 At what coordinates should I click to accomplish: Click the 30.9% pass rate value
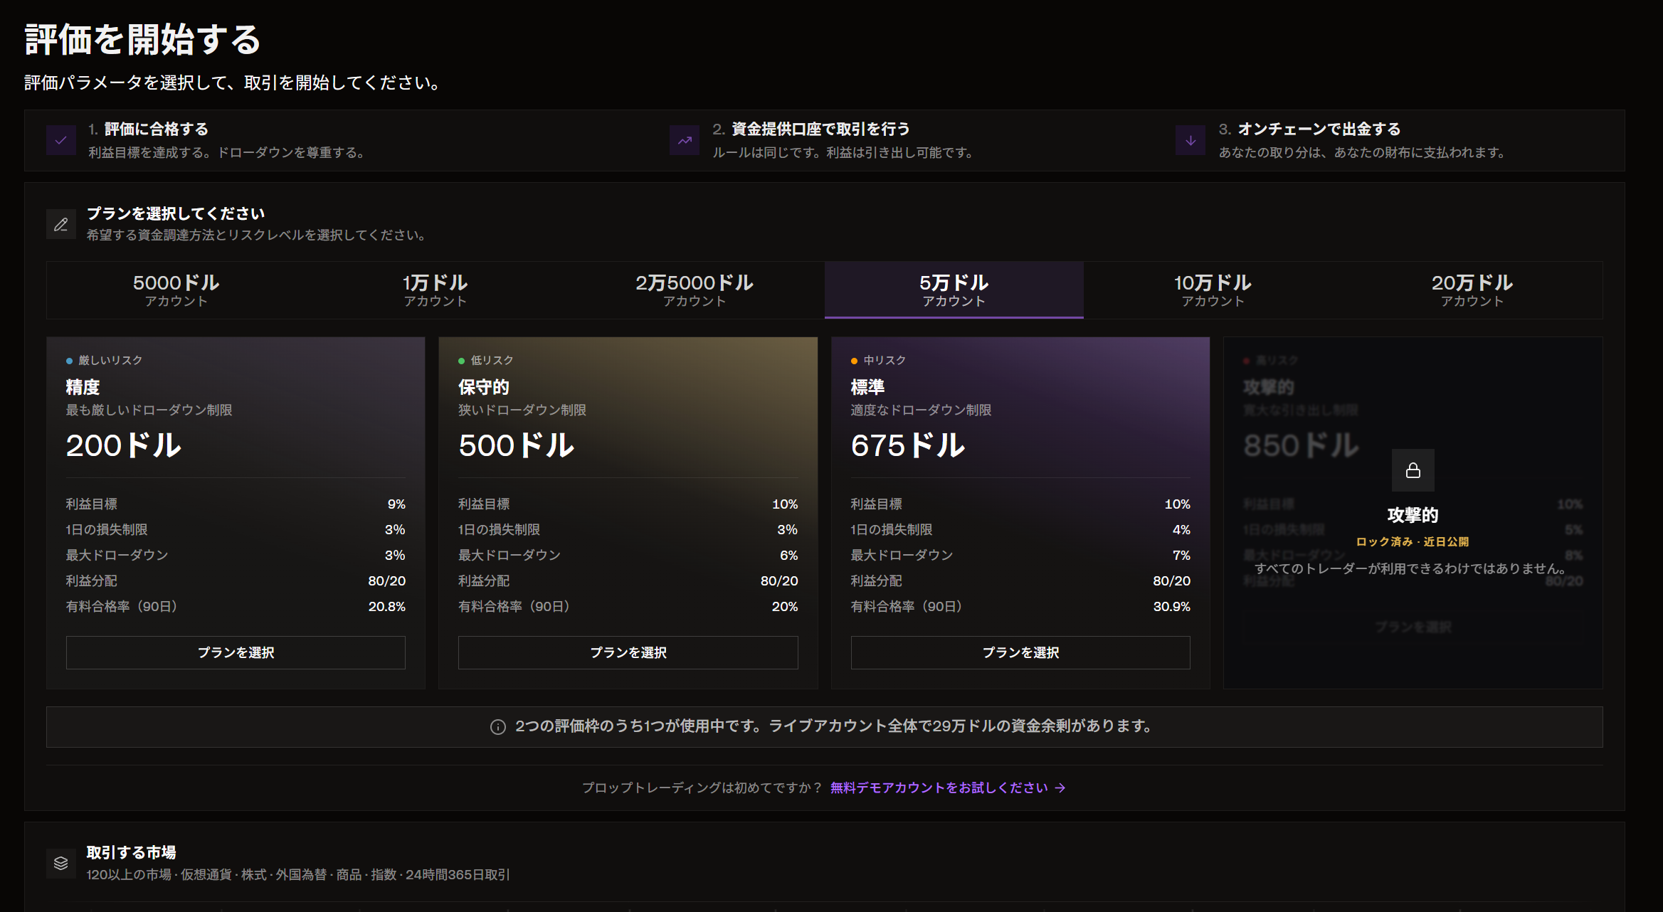coord(1172,607)
